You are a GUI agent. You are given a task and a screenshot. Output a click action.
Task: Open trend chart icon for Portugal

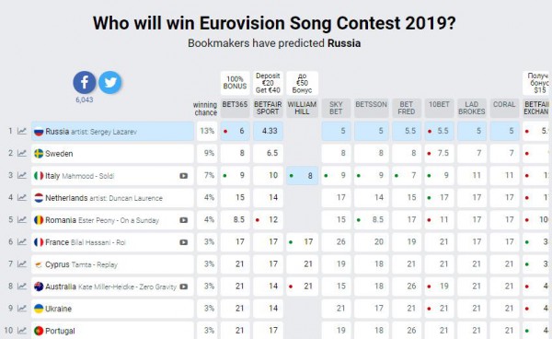22,331
